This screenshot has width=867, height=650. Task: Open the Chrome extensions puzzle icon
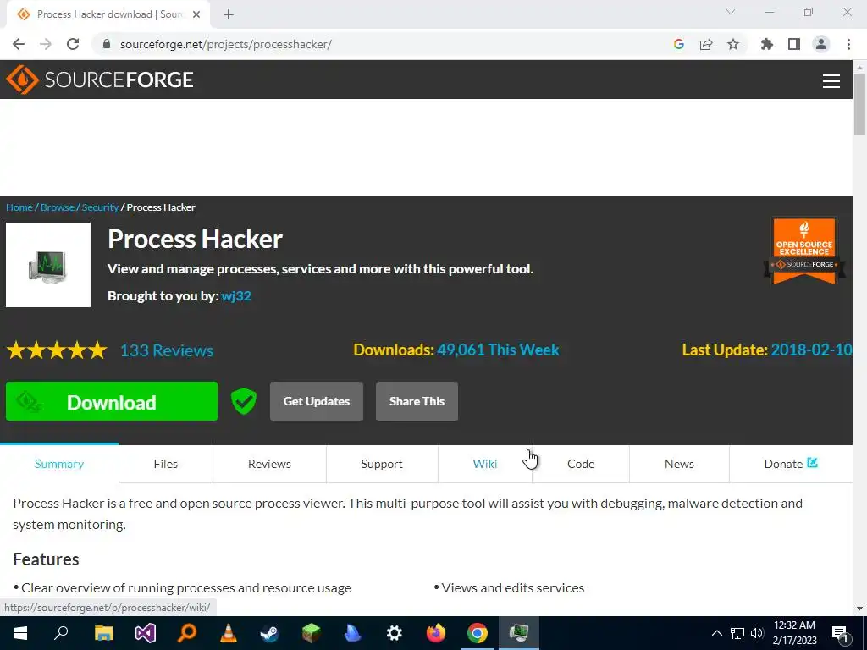[x=766, y=44]
